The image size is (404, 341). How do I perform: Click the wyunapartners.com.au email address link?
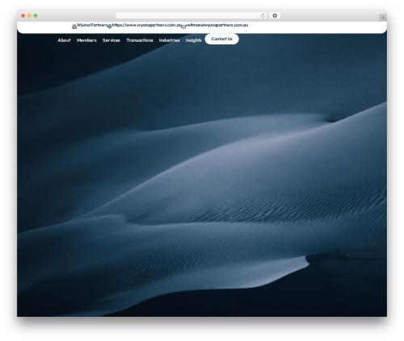[x=217, y=25]
